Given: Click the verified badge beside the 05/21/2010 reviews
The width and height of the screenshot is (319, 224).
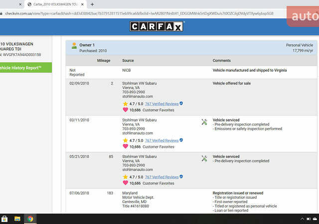Looking at the screenshot, I should point(181,177).
